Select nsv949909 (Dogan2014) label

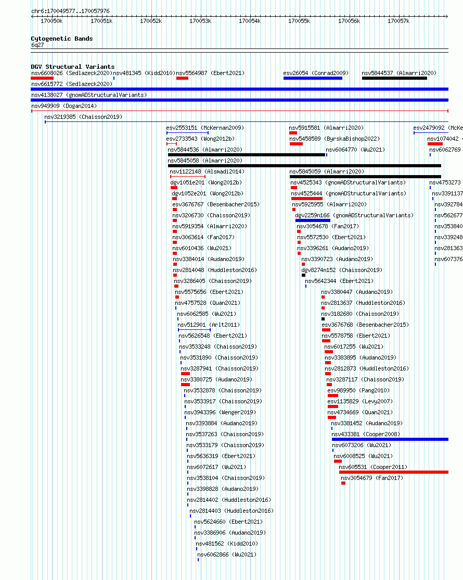(64, 106)
